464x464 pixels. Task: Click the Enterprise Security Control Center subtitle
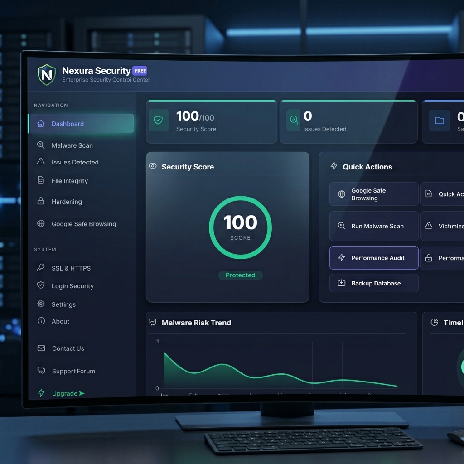(106, 80)
